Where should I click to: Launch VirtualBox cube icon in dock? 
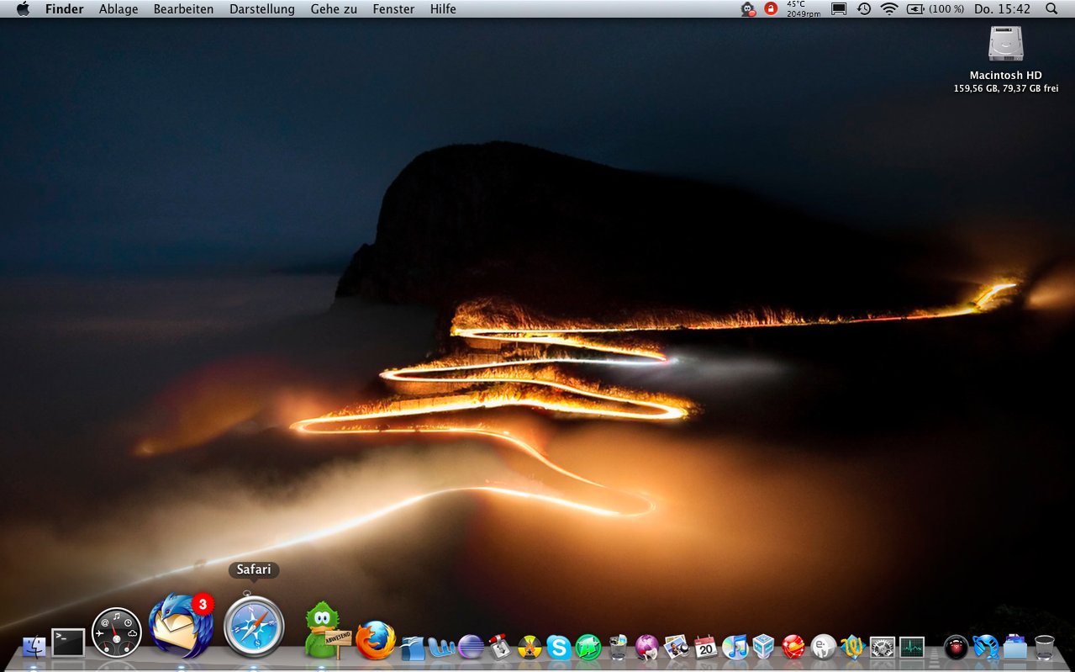tap(763, 647)
